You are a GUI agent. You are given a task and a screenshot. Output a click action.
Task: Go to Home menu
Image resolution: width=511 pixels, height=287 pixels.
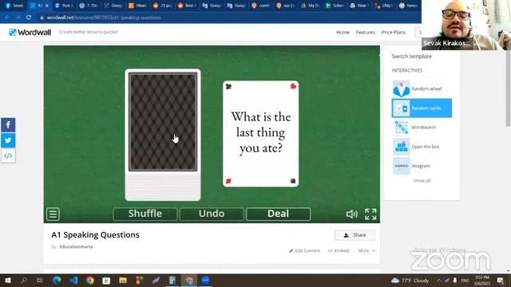tap(343, 32)
